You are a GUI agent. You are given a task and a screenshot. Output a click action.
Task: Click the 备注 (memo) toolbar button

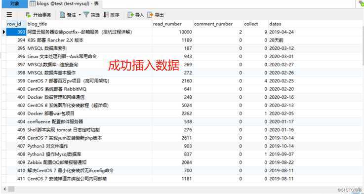[68, 15]
